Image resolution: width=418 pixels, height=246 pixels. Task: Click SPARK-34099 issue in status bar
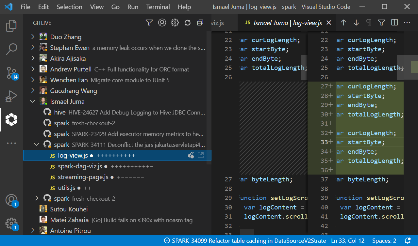245,241
